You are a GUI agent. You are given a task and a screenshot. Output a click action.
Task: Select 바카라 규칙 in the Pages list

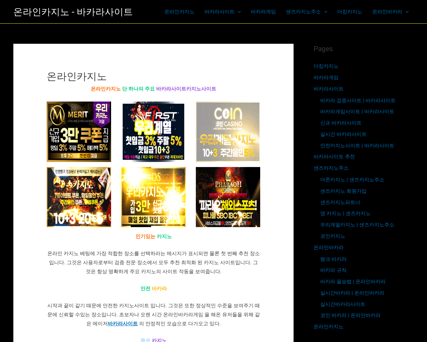pos(333,270)
